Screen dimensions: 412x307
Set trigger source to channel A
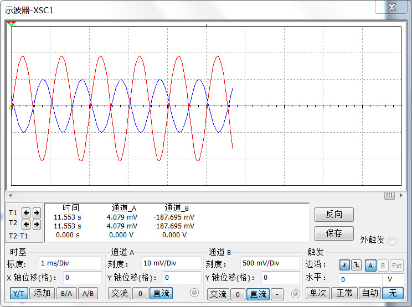[x=371, y=266]
